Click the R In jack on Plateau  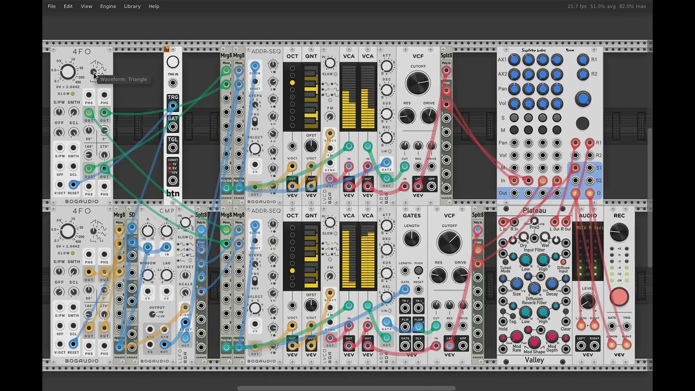pyautogui.click(x=514, y=222)
